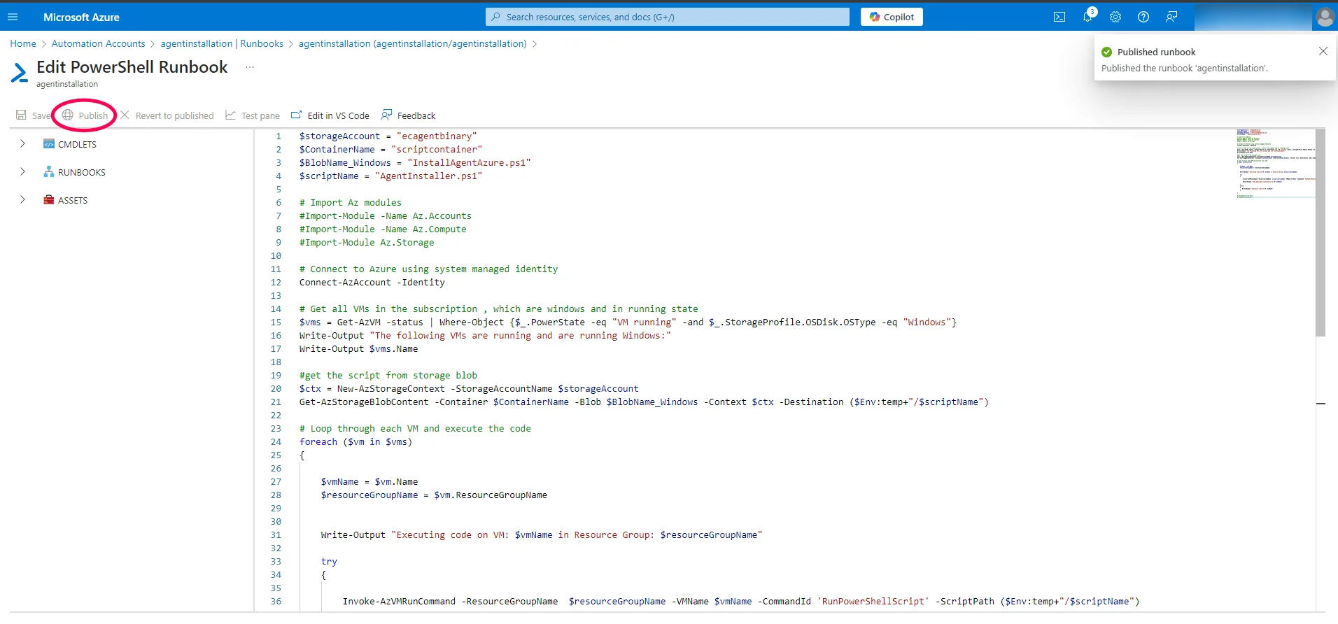Select the RUNBOOKS item
This screenshot has height=624, width=1338.
coord(74,172)
